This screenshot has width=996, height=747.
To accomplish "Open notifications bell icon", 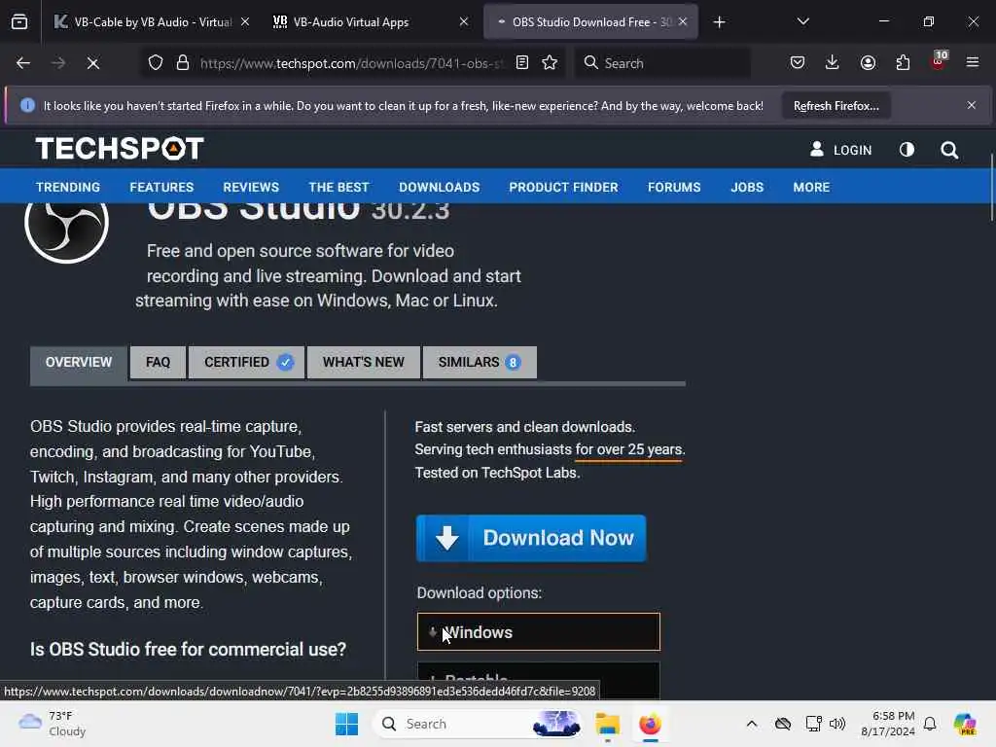I will (x=930, y=724).
